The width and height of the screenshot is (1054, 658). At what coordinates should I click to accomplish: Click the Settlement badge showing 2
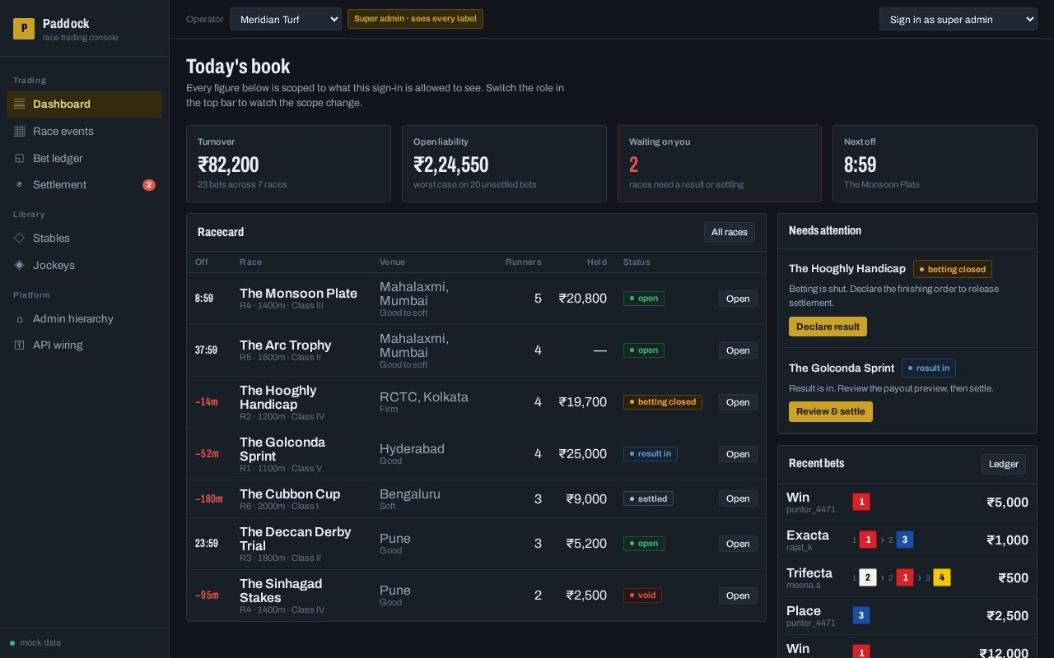pos(149,185)
